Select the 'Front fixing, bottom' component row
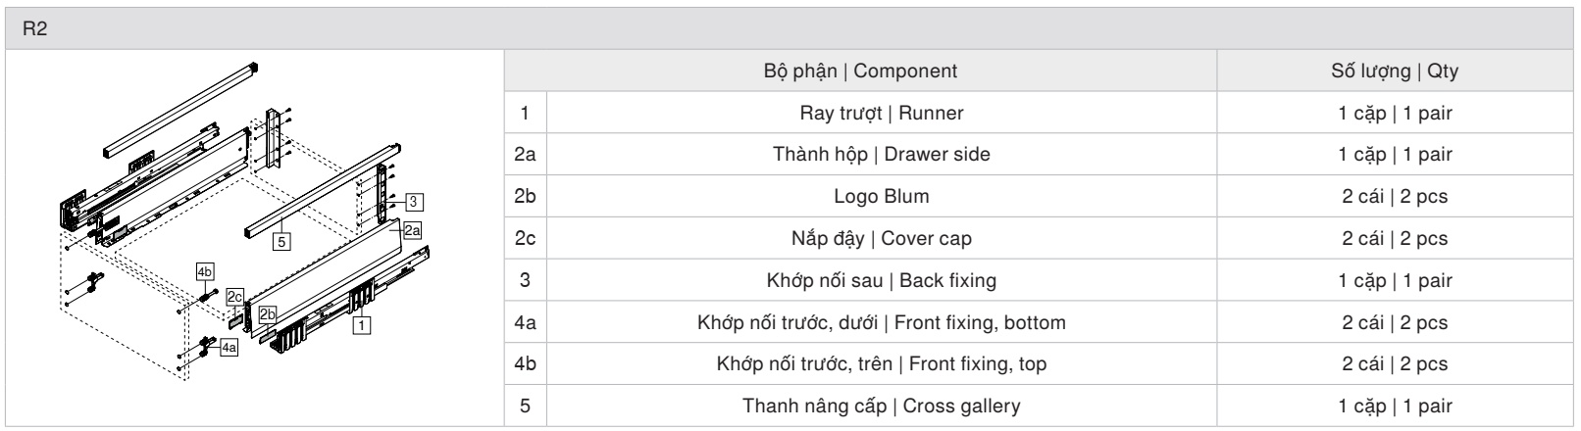The image size is (1581, 431). 1039,322
